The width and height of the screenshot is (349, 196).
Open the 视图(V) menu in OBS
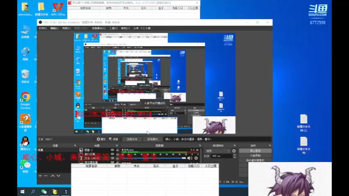pos(66,28)
